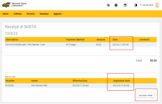Click the Effective Date column header
The height and width of the screenshot is (104, 162).
pyautogui.click(x=80, y=81)
